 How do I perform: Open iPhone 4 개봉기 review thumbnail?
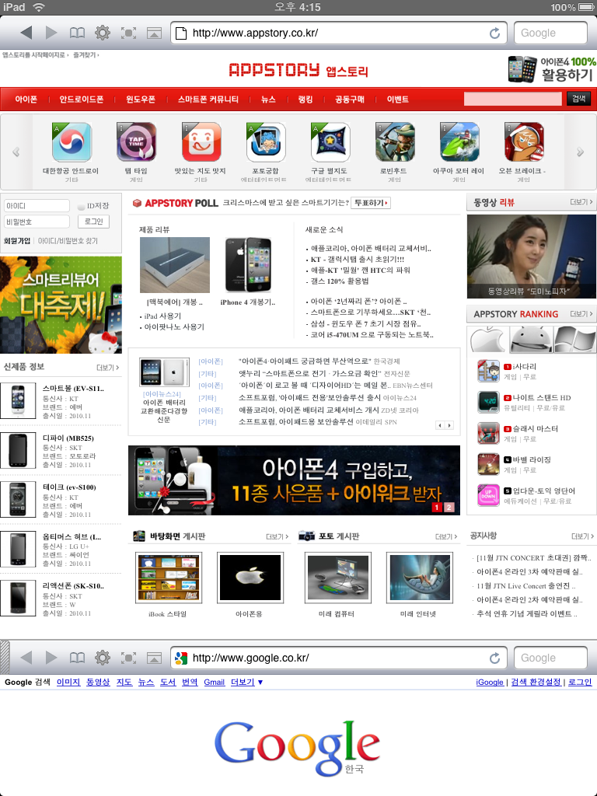(248, 265)
